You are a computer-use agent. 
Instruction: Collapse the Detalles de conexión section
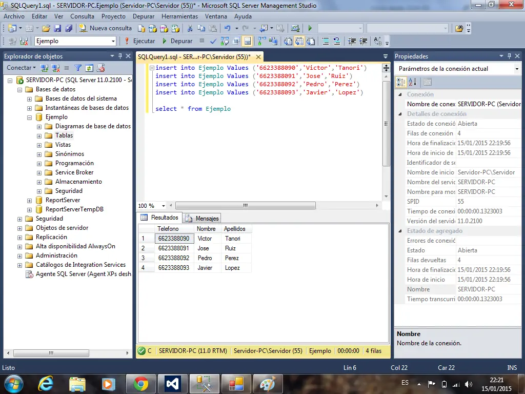point(400,114)
